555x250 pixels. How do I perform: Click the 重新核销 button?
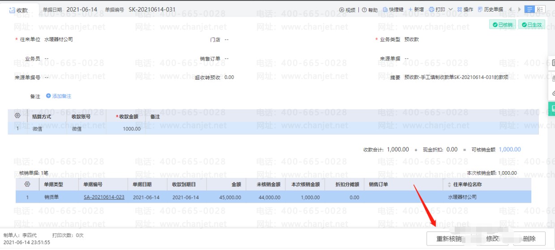point(449,239)
